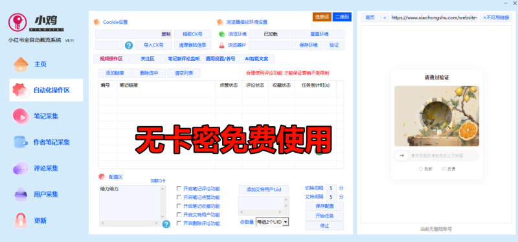Click the 加群口令 link

point(158,181)
